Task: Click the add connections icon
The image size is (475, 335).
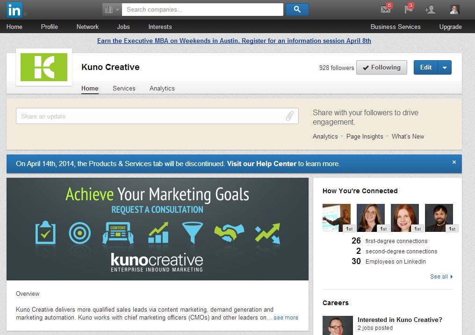Action: 430,9
